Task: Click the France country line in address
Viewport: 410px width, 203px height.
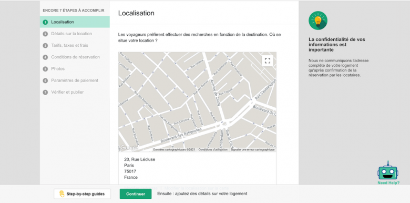Action: (x=131, y=177)
